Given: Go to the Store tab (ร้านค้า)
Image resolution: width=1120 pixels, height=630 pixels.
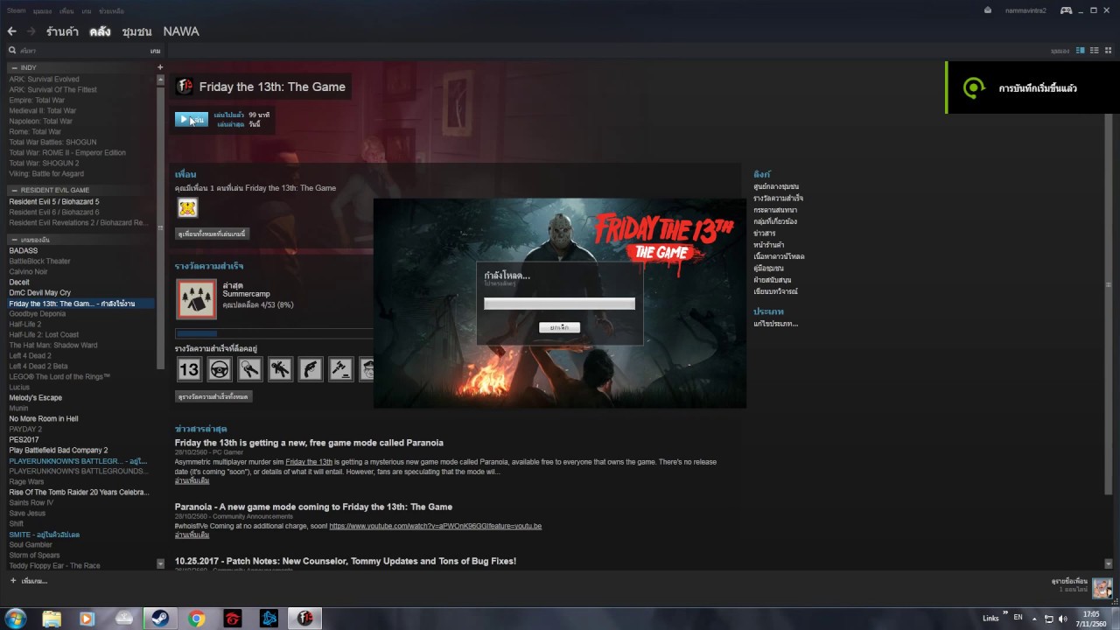Looking at the screenshot, I should tap(62, 31).
